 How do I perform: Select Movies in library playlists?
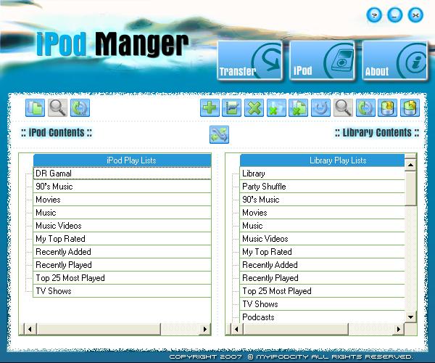323,213
